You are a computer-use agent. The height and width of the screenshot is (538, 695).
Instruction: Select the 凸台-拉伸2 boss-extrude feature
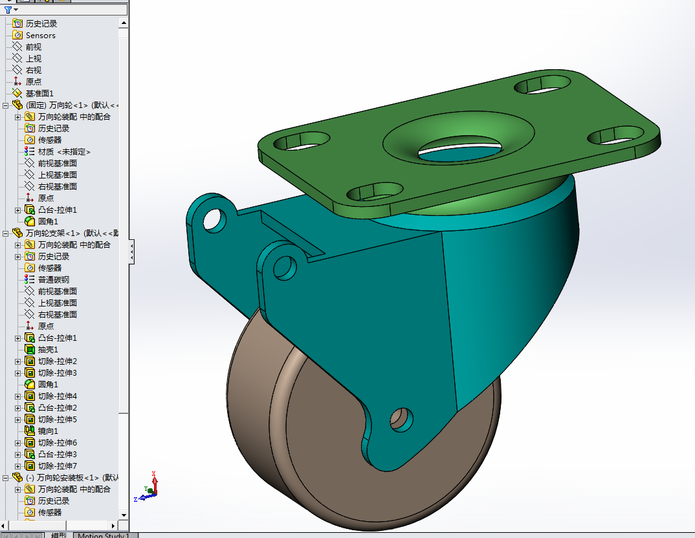click(x=57, y=408)
